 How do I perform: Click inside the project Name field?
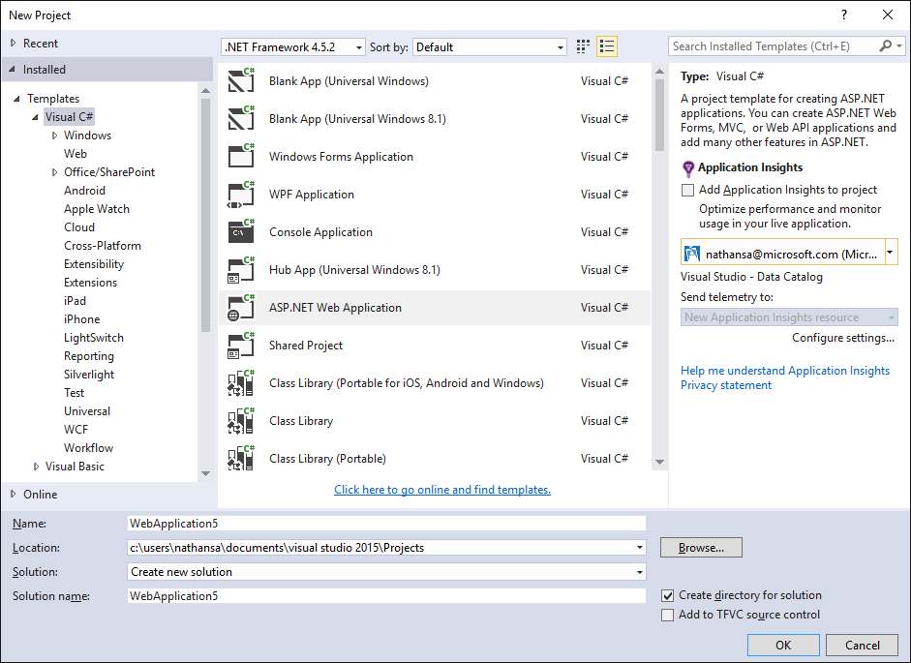point(387,523)
